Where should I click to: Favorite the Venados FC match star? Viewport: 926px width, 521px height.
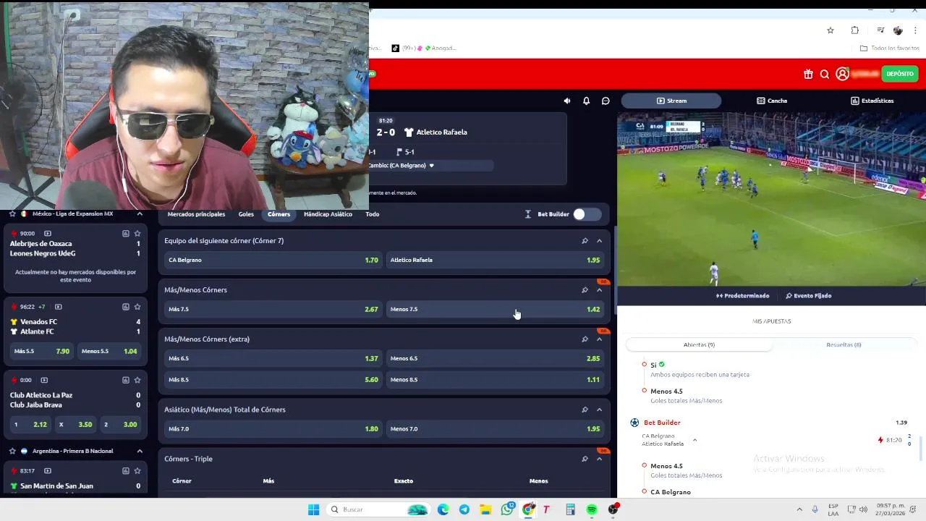[137, 307]
